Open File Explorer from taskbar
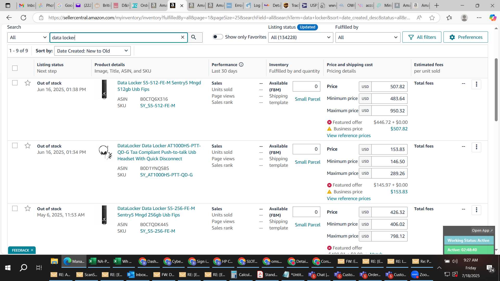Image resolution: width=500 pixels, height=281 pixels. (54, 261)
